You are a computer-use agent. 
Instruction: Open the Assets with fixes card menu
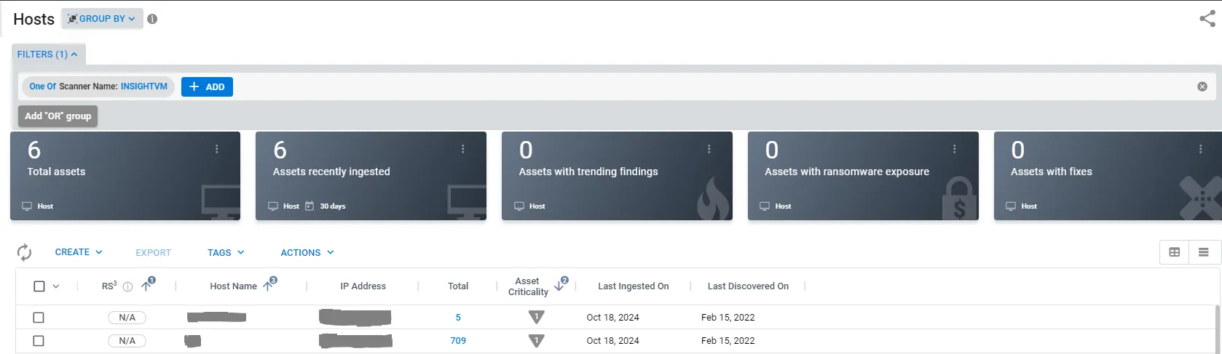point(1200,149)
